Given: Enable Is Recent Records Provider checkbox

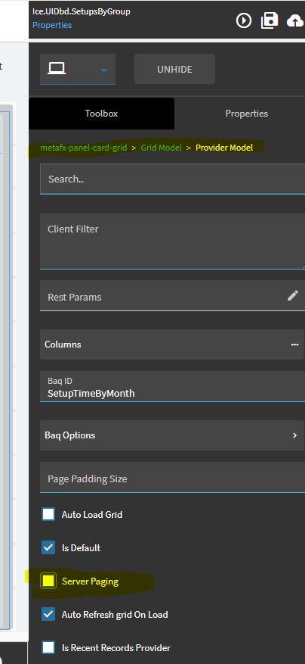Looking at the screenshot, I should click(x=48, y=647).
